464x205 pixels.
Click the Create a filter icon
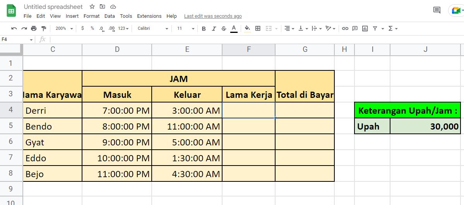click(375, 28)
